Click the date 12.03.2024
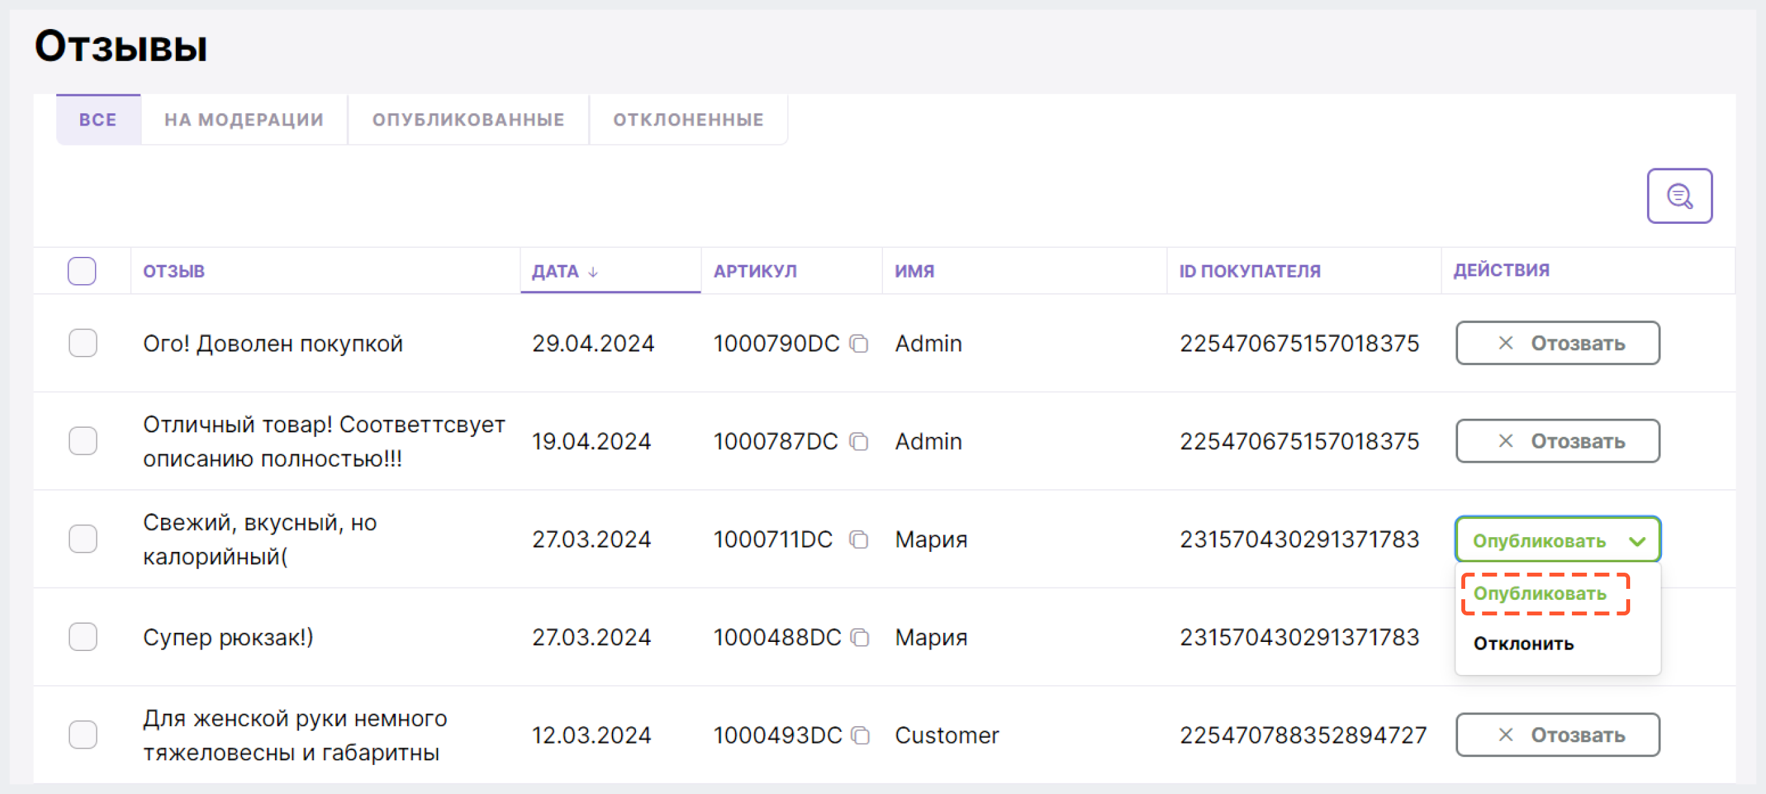Image resolution: width=1766 pixels, height=794 pixels. click(x=592, y=736)
